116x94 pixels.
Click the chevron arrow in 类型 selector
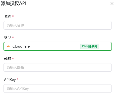click(x=107, y=46)
